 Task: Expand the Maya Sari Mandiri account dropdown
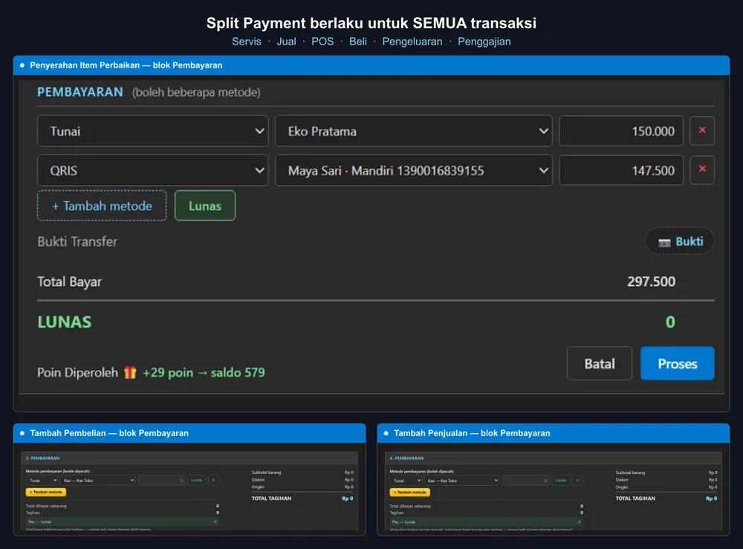(414, 170)
